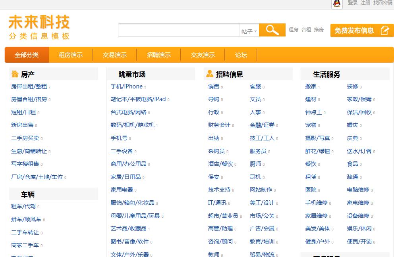Click the magnifying glass search button
This screenshot has width=394, height=257.
click(272, 30)
